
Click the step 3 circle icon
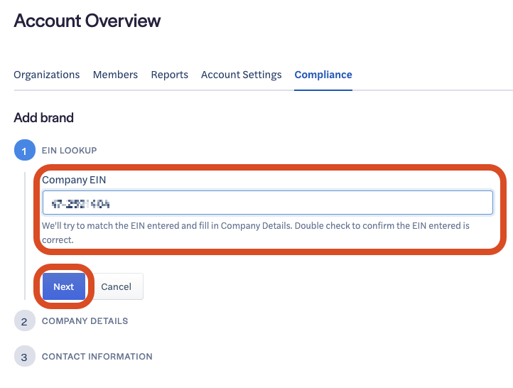24,357
